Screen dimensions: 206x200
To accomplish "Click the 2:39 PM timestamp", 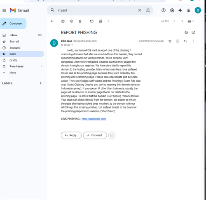I will [151, 41].
